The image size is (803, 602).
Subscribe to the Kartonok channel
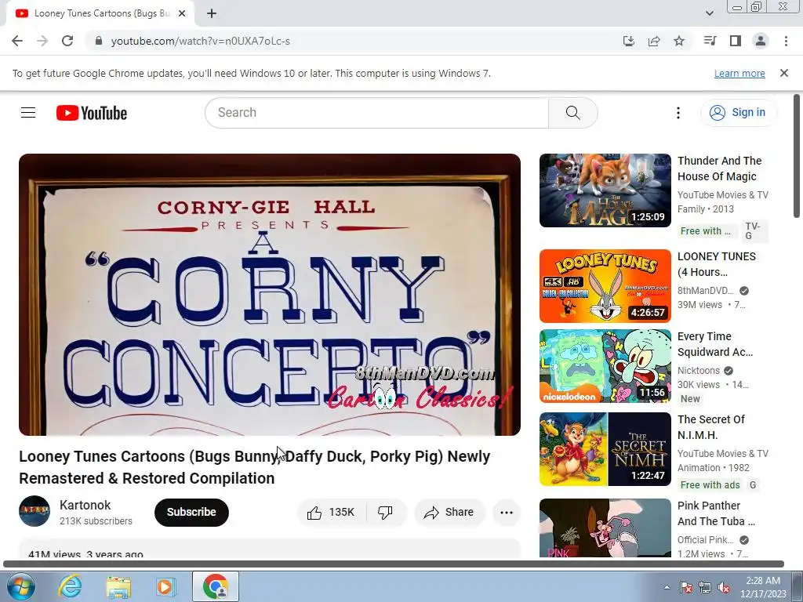tap(191, 512)
